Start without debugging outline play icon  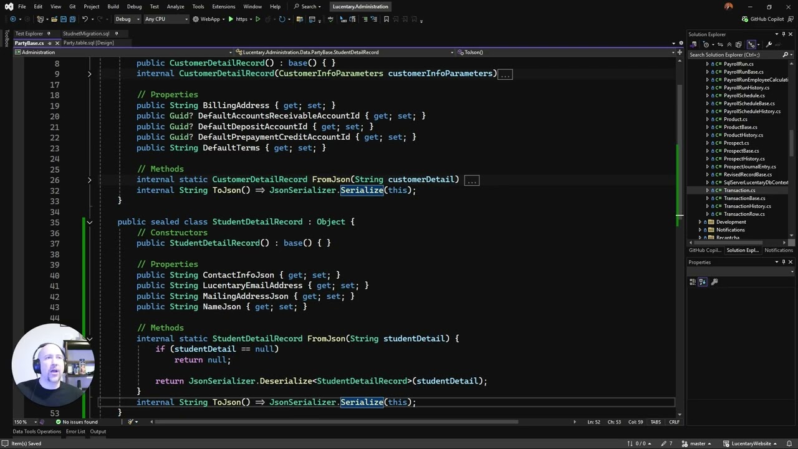pyautogui.click(x=257, y=19)
